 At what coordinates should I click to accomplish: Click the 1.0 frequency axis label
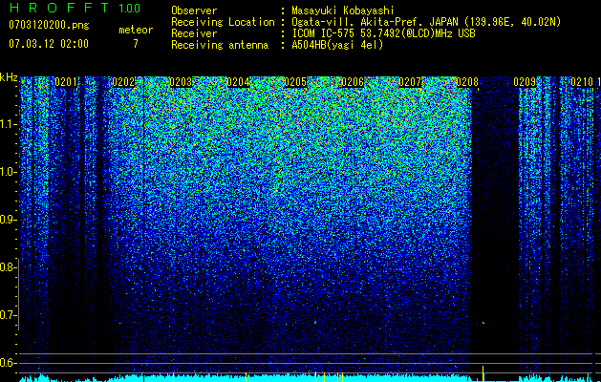click(7, 172)
